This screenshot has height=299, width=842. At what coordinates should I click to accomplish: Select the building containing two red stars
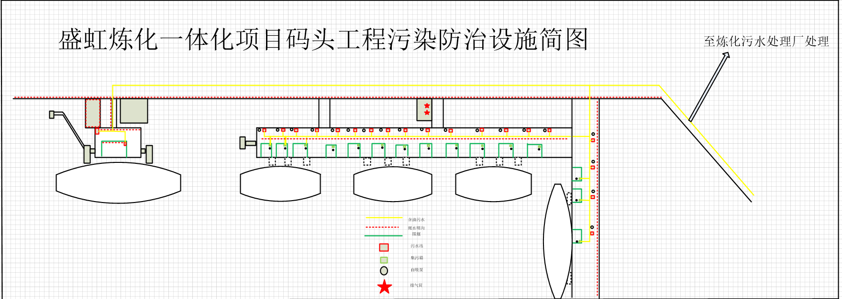(424, 109)
